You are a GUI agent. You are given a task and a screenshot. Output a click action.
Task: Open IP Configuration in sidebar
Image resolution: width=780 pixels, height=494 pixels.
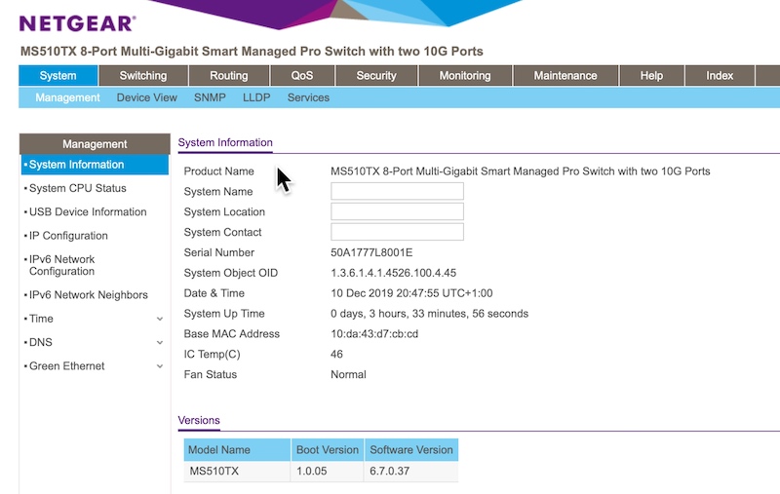point(68,236)
